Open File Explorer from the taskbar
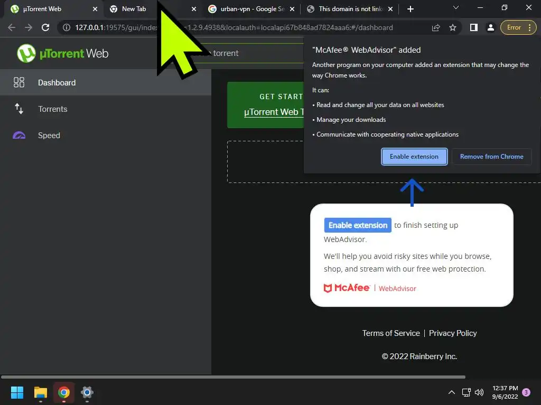 pos(40,392)
